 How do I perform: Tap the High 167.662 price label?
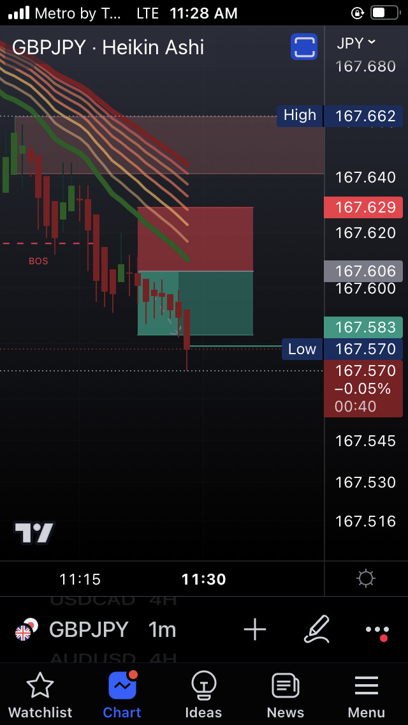click(340, 116)
